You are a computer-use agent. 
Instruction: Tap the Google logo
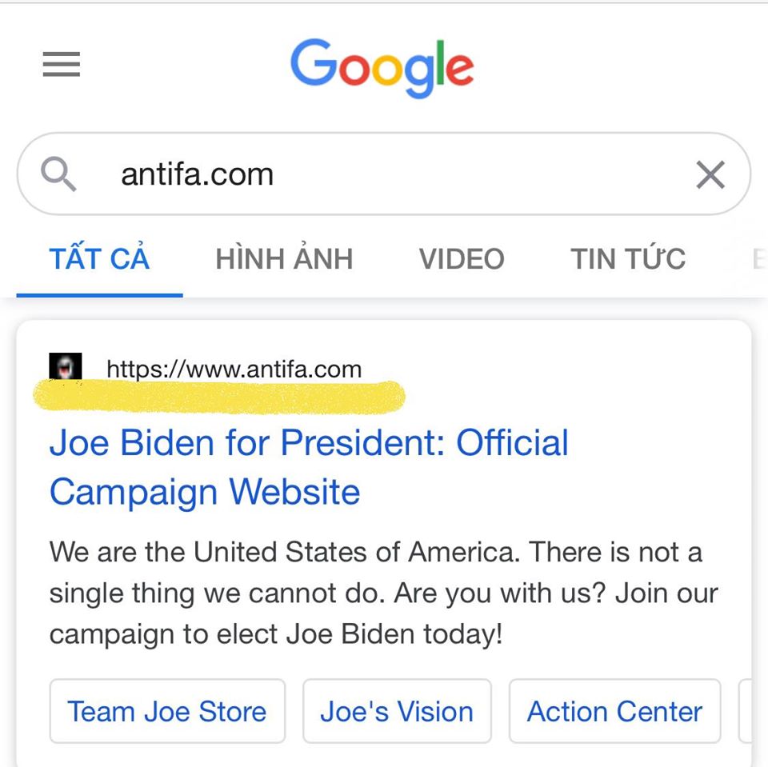point(382,68)
